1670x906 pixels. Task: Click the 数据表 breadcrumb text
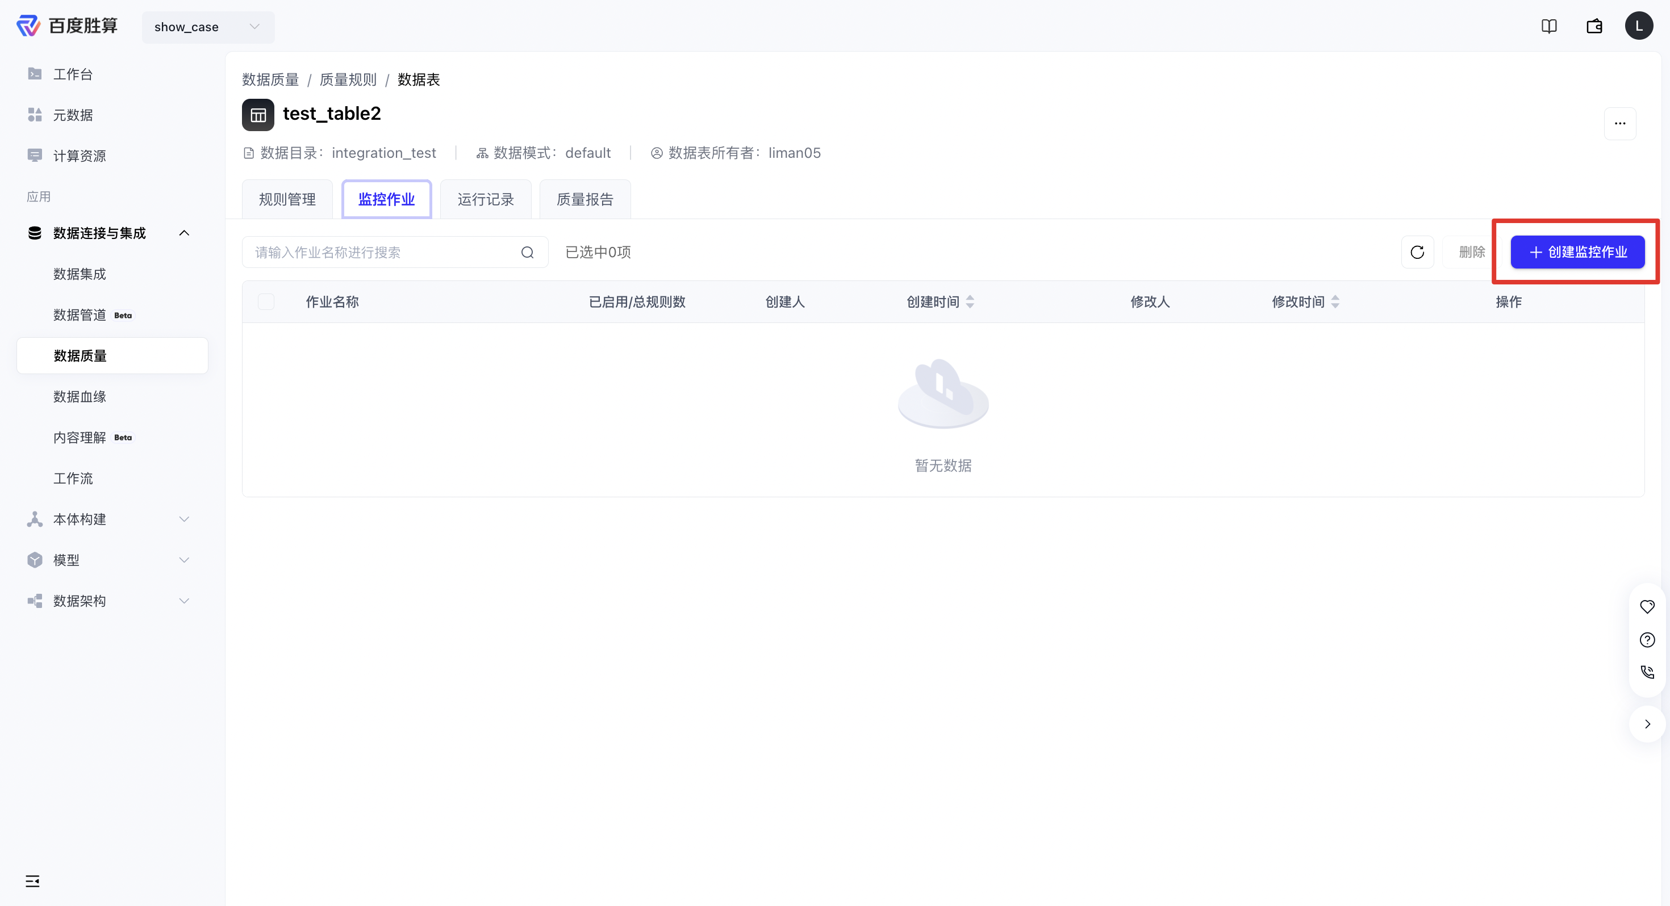pyautogui.click(x=419, y=79)
